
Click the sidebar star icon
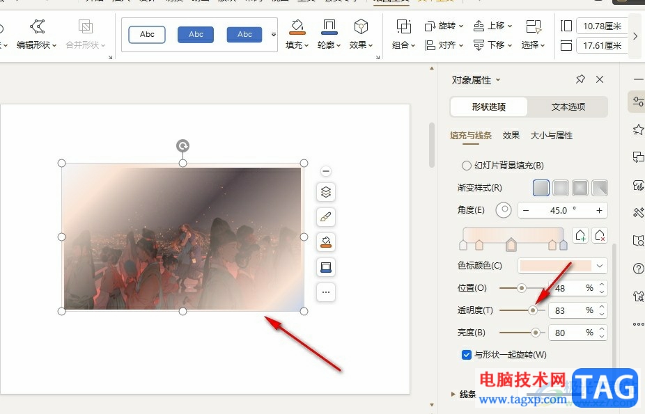(x=638, y=130)
